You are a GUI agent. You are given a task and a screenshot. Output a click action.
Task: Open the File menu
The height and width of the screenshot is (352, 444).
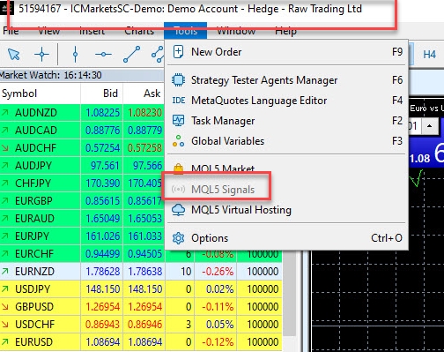coord(11,31)
